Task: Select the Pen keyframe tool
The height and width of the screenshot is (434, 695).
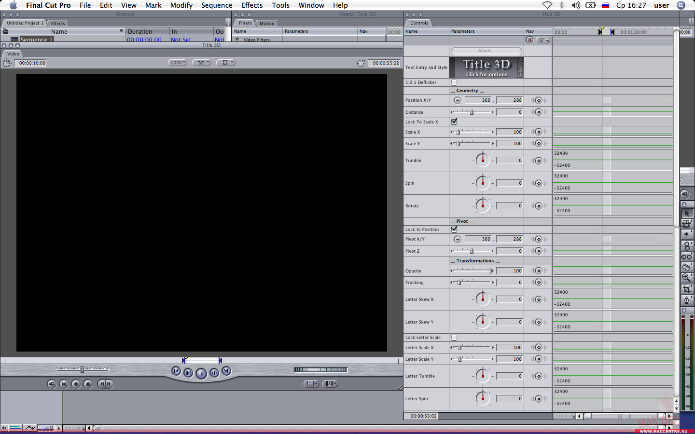Action: coord(687,299)
